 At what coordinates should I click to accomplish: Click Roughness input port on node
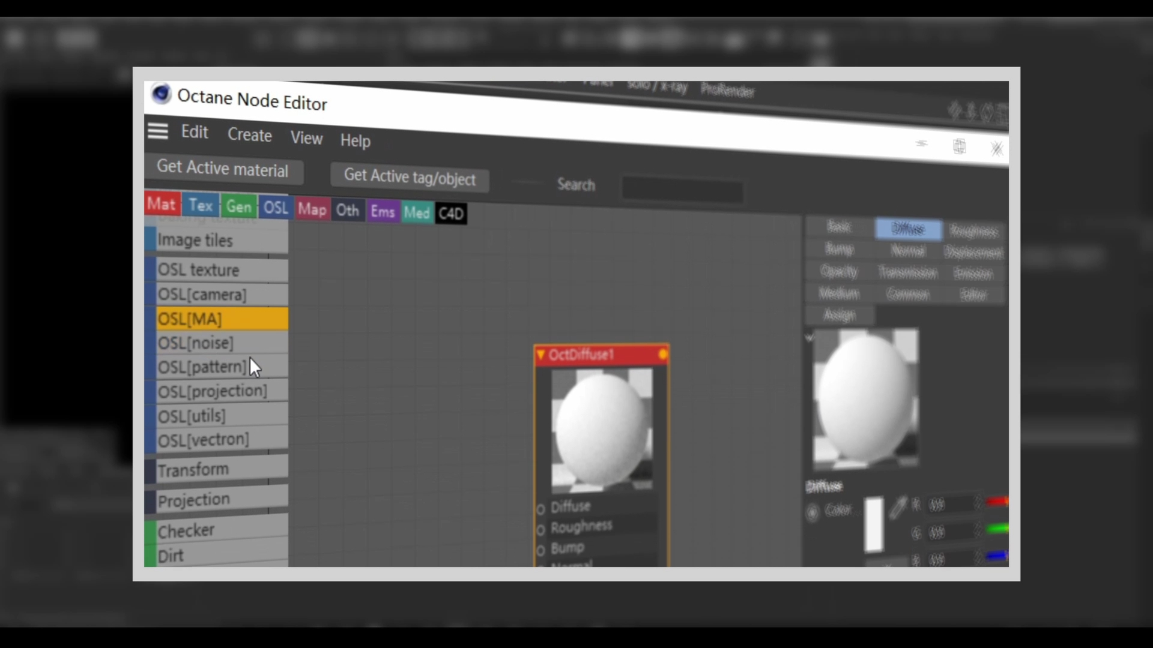(x=540, y=530)
